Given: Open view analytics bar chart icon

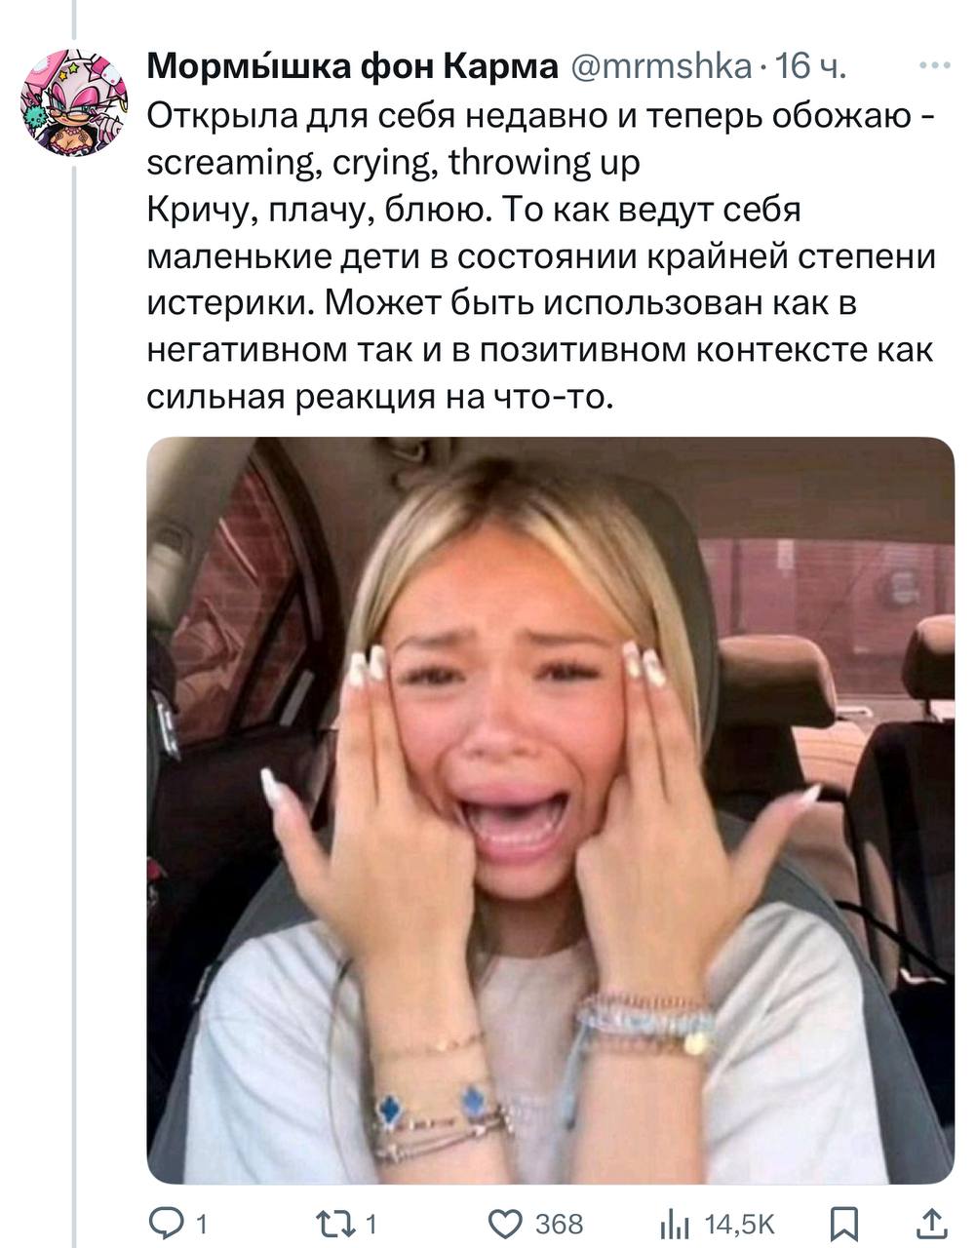Looking at the screenshot, I should point(675,1225).
